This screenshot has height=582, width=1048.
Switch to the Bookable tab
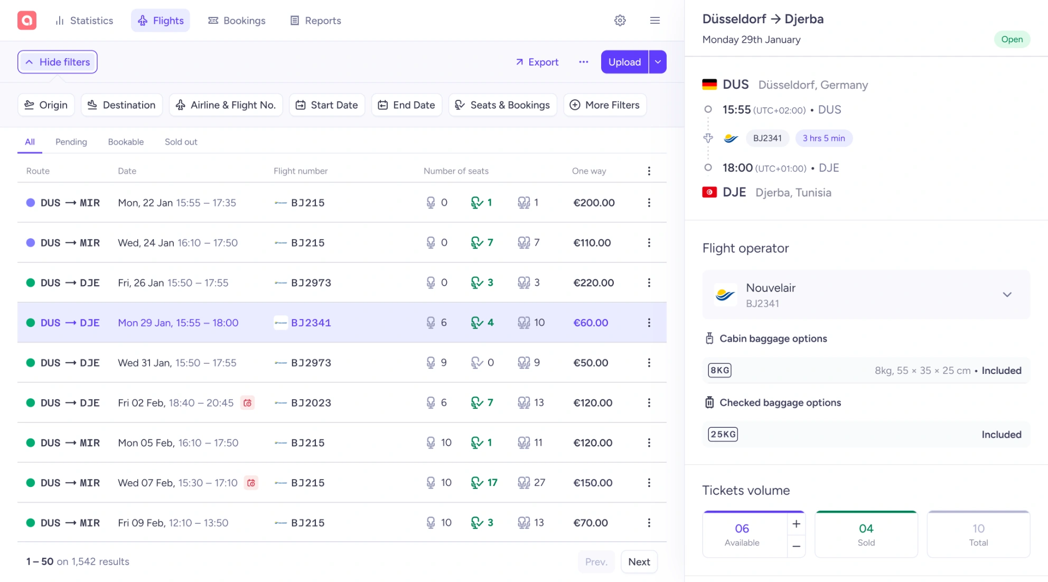[126, 142]
